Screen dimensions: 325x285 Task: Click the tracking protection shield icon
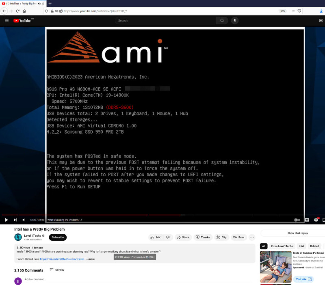click(46, 11)
